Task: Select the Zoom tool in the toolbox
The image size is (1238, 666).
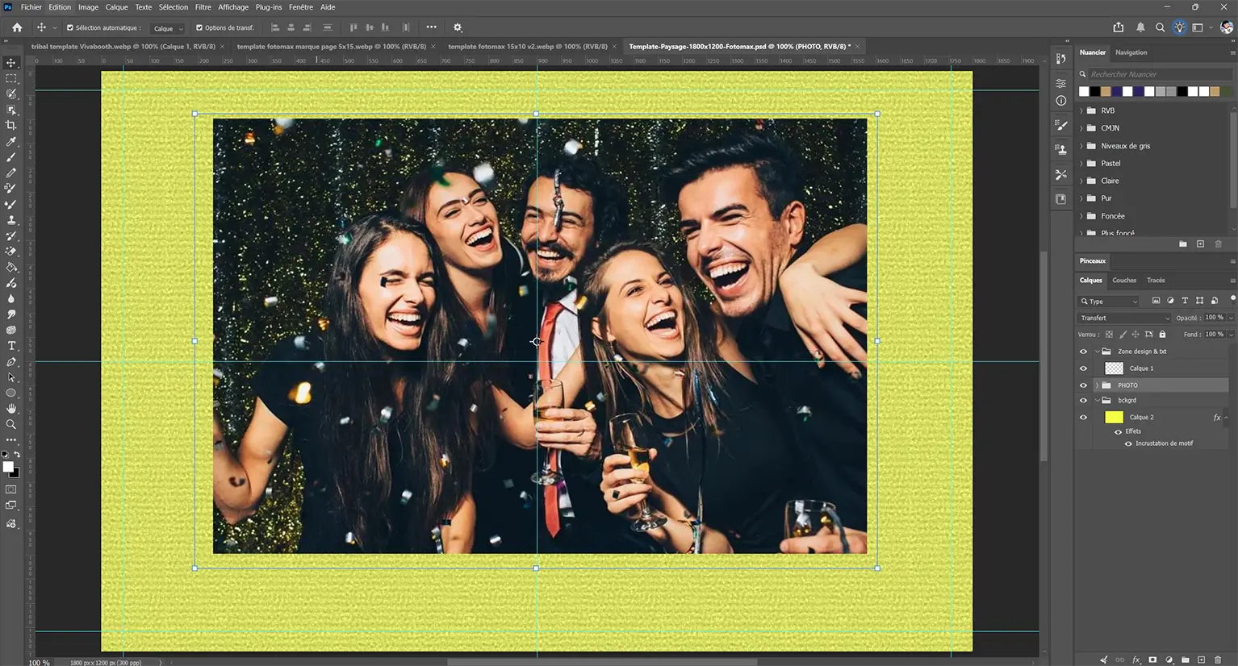Action: pos(11,424)
